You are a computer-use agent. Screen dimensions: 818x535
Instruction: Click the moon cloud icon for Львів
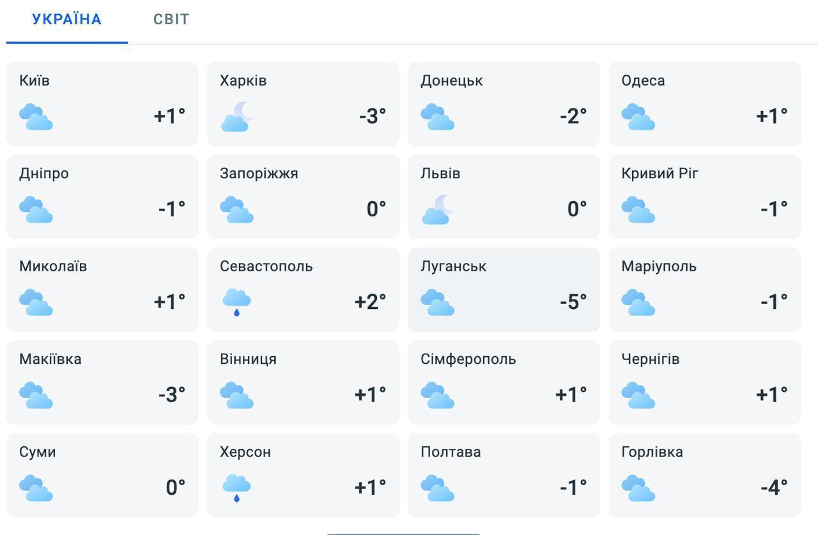tap(438, 209)
